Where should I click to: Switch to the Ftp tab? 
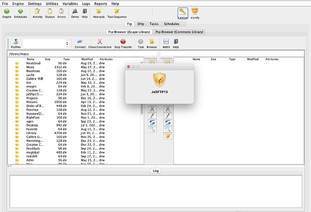[129, 24]
